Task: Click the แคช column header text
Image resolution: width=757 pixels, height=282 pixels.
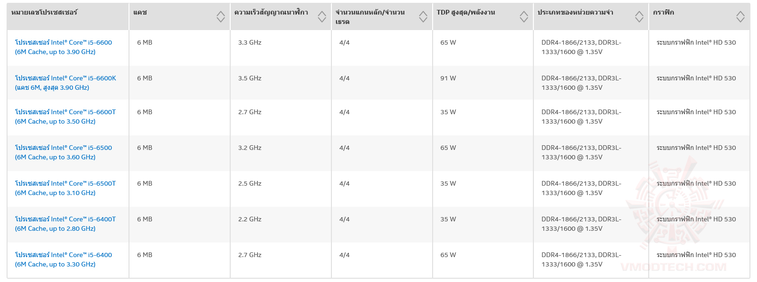Action: coord(140,13)
